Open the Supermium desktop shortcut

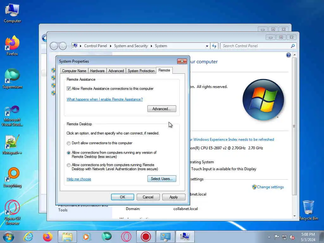coord(12,79)
